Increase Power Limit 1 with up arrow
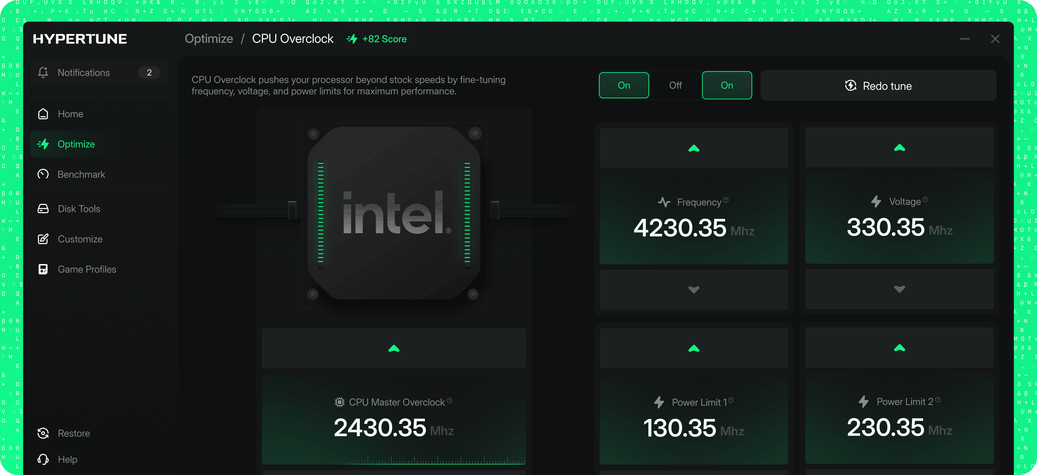 [x=694, y=348]
